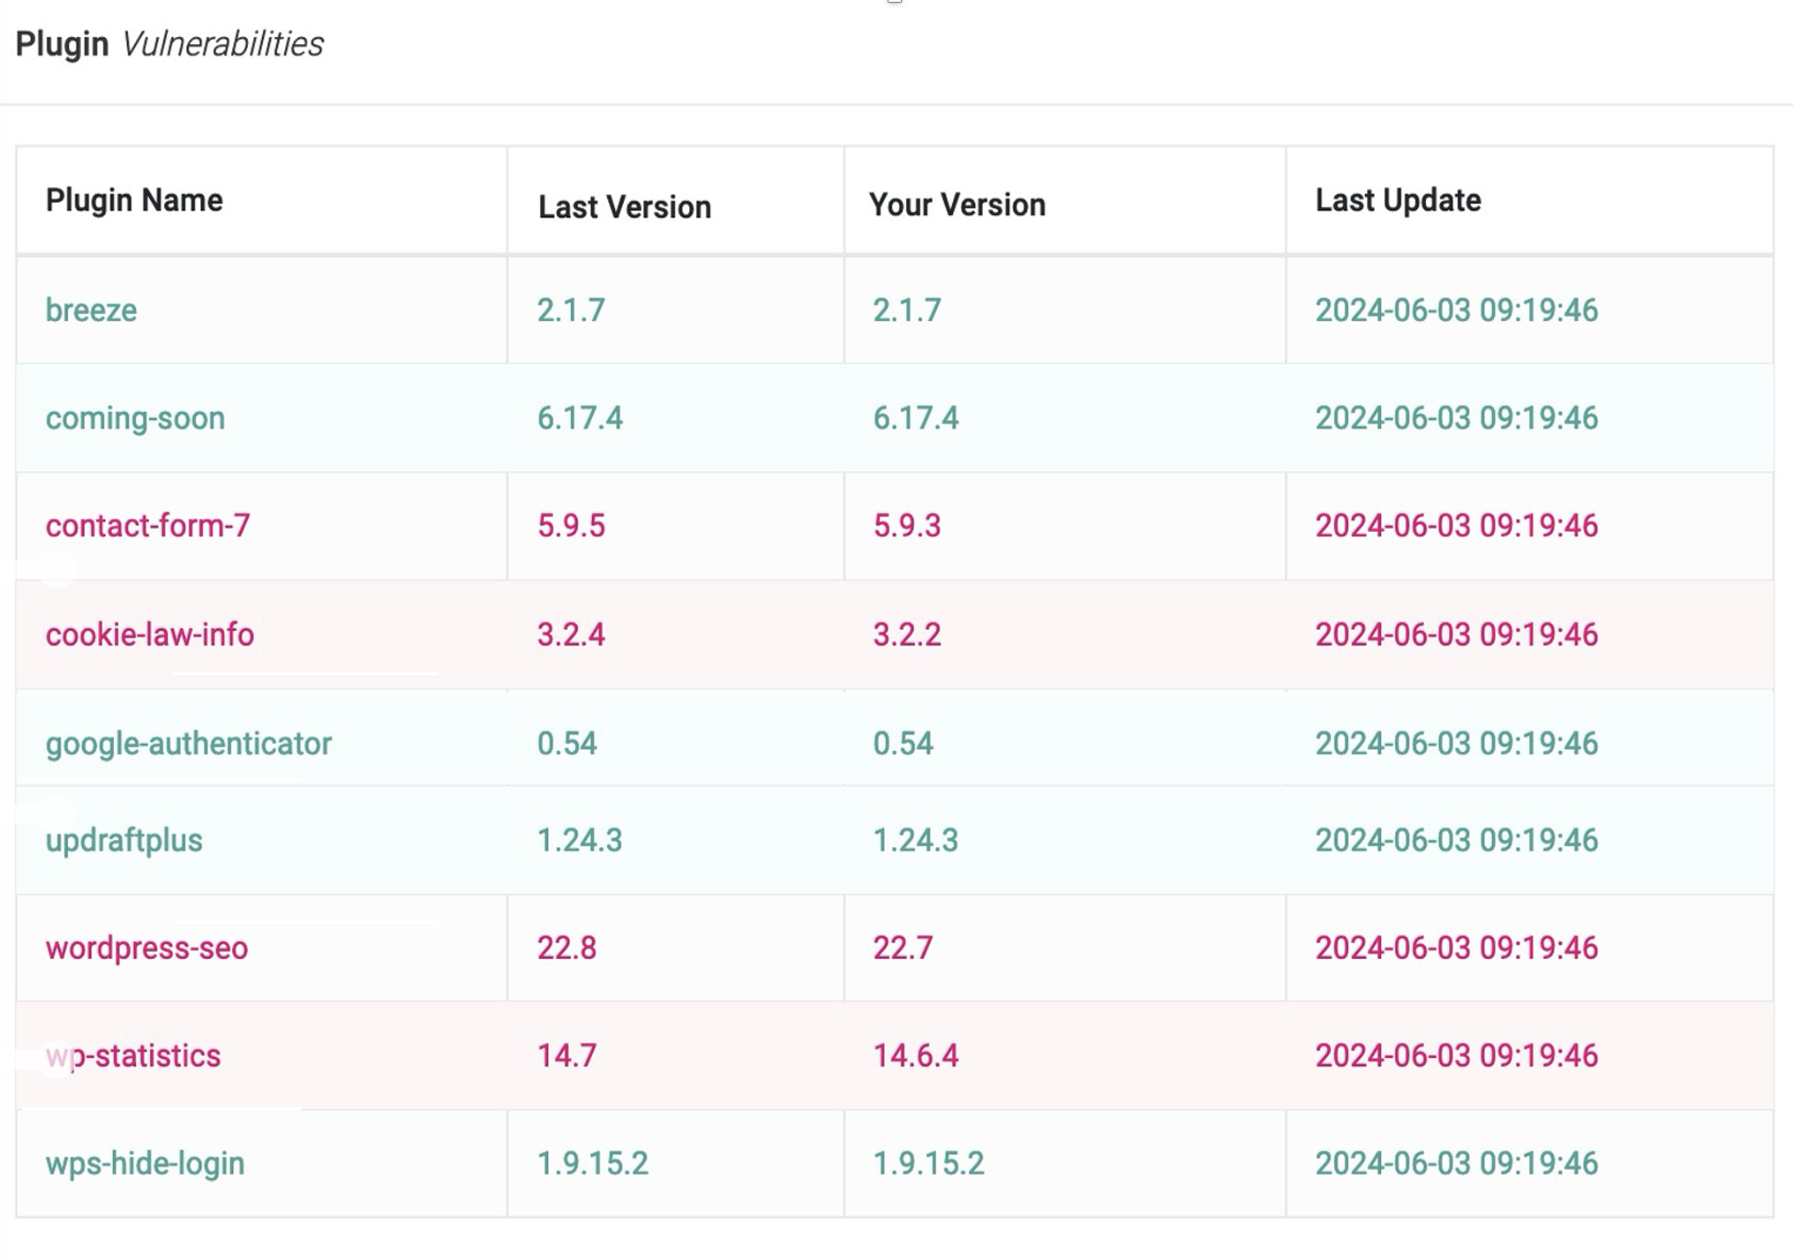Image resolution: width=1793 pixels, height=1260 pixels.
Task: Click your version 0.54 of google-authenticator
Action: 903,744
